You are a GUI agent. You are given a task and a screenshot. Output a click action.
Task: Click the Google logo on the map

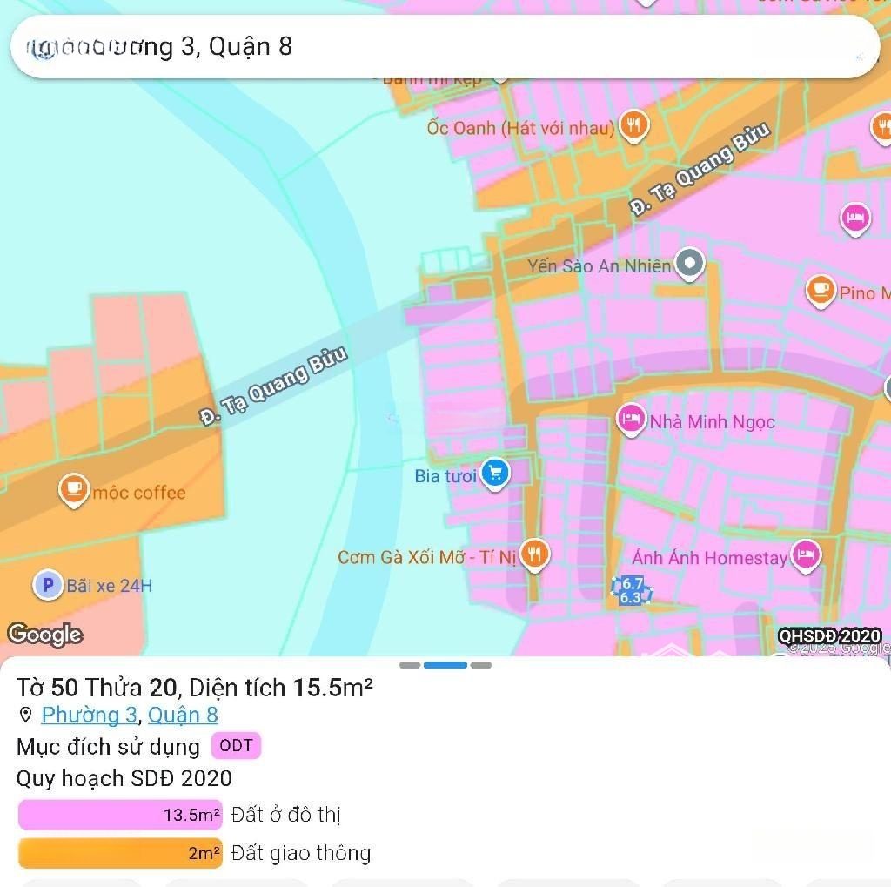45,635
